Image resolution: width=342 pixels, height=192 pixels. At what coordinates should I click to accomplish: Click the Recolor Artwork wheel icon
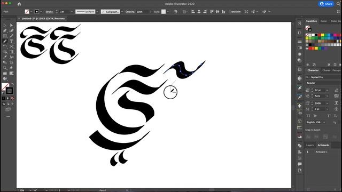[175, 12]
